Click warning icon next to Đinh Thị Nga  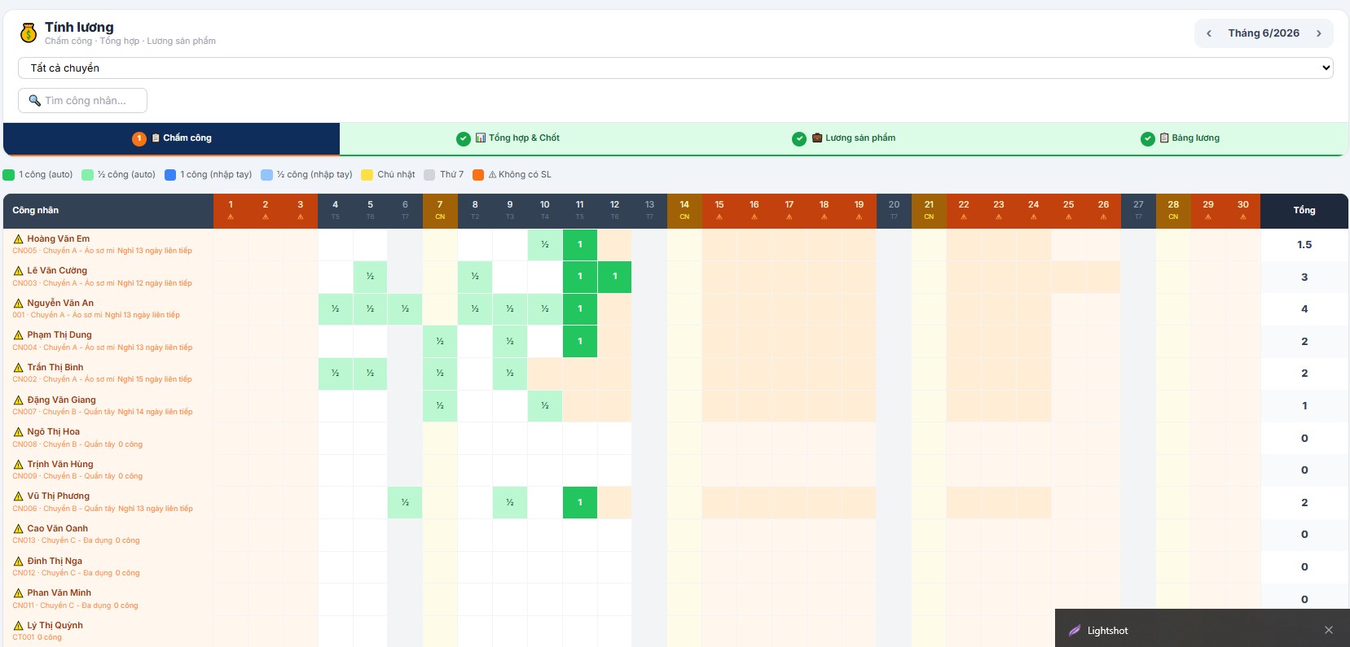[x=19, y=562]
